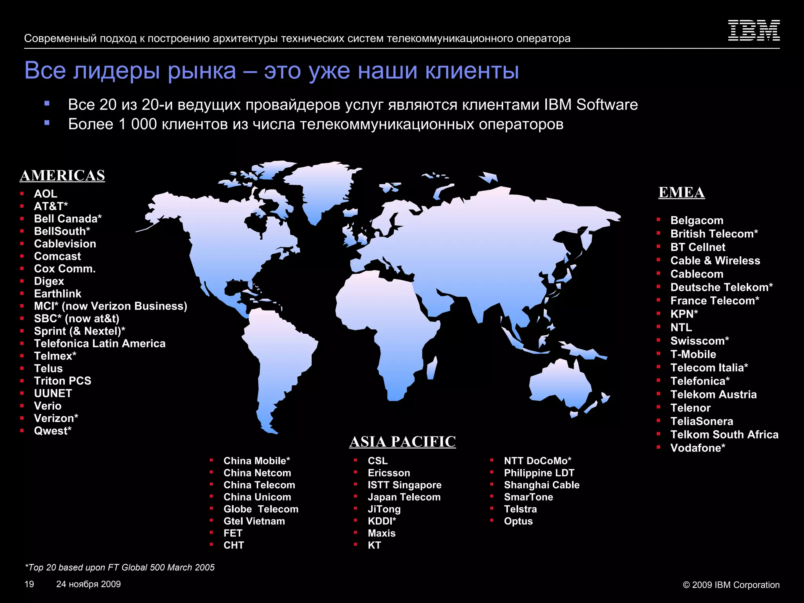Click the 'Vodafone*' list entry
The width and height of the screenshot is (804, 603).
[698, 448]
